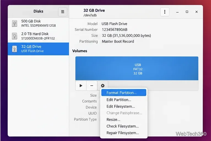
Task: Click the Volumes section heading
Action: tap(80, 51)
